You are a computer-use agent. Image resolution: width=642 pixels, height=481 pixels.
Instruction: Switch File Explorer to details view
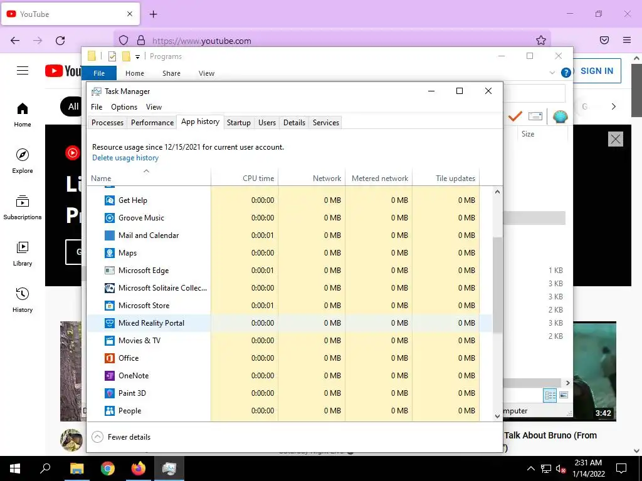pyautogui.click(x=550, y=395)
